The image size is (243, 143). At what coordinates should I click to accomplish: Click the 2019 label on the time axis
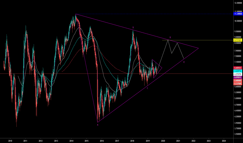[x=148, y=141]
